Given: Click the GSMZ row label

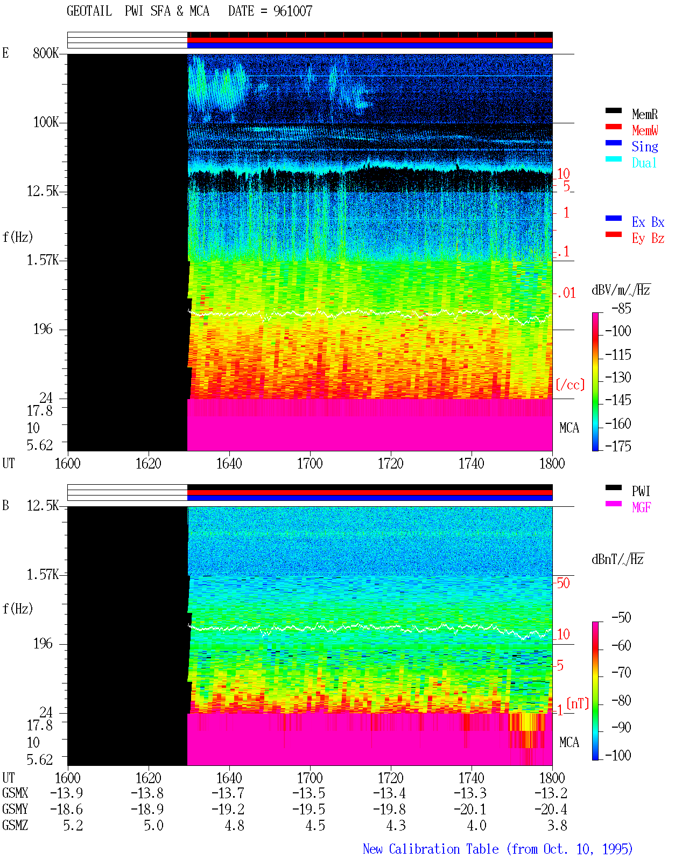Looking at the screenshot, I should (15, 825).
